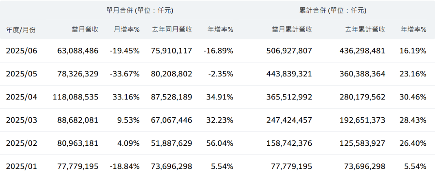
Task: Click the 當月累計營收 column header
Action: click(292, 29)
